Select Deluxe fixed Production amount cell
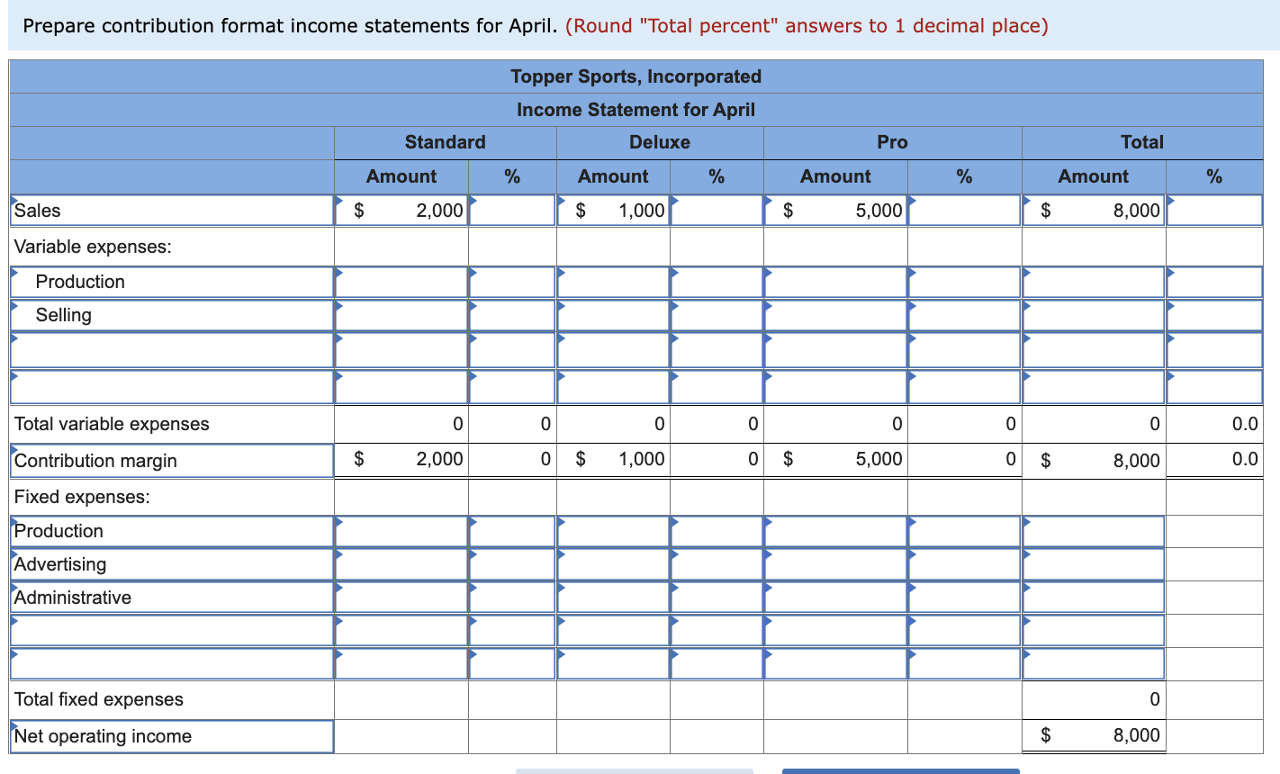Image resolution: width=1280 pixels, height=774 pixels. 613,531
